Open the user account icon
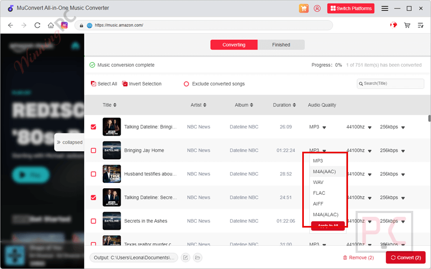Image resolution: width=431 pixels, height=269 pixels. pyautogui.click(x=317, y=8)
